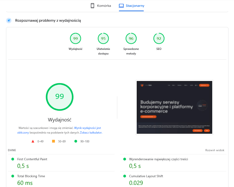Switch to the Komórka tab
The image size is (234, 187).
[x=101, y=5]
